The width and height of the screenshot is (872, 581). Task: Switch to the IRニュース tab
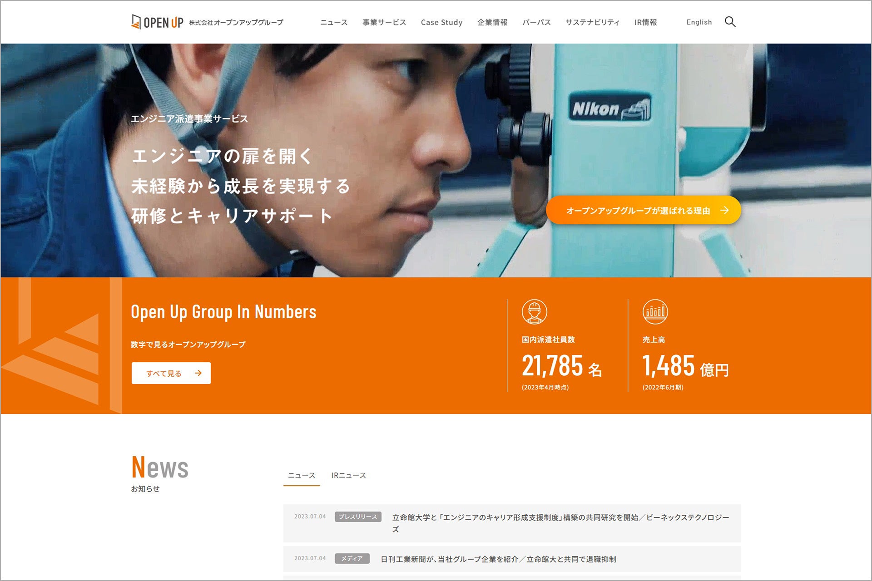(348, 475)
